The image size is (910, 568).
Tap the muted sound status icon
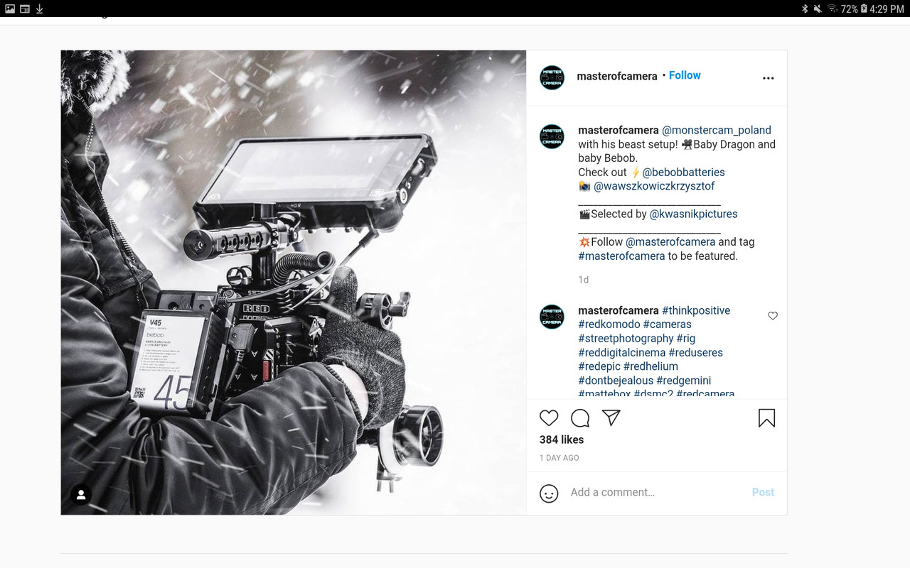click(818, 9)
